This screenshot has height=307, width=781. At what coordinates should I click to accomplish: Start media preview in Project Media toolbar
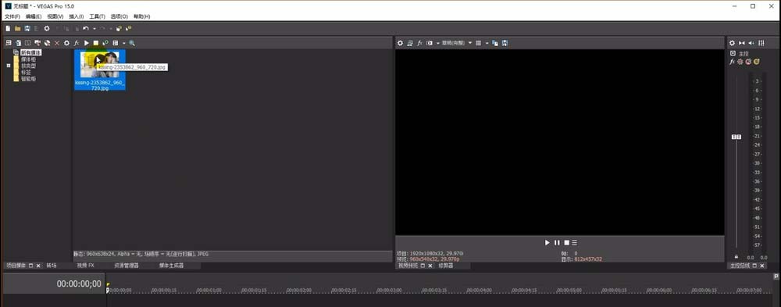pyautogui.click(x=87, y=44)
